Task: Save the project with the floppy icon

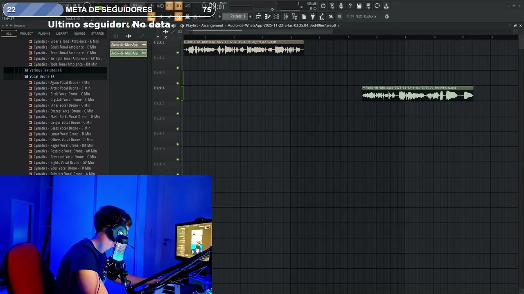Action: [x=359, y=6]
